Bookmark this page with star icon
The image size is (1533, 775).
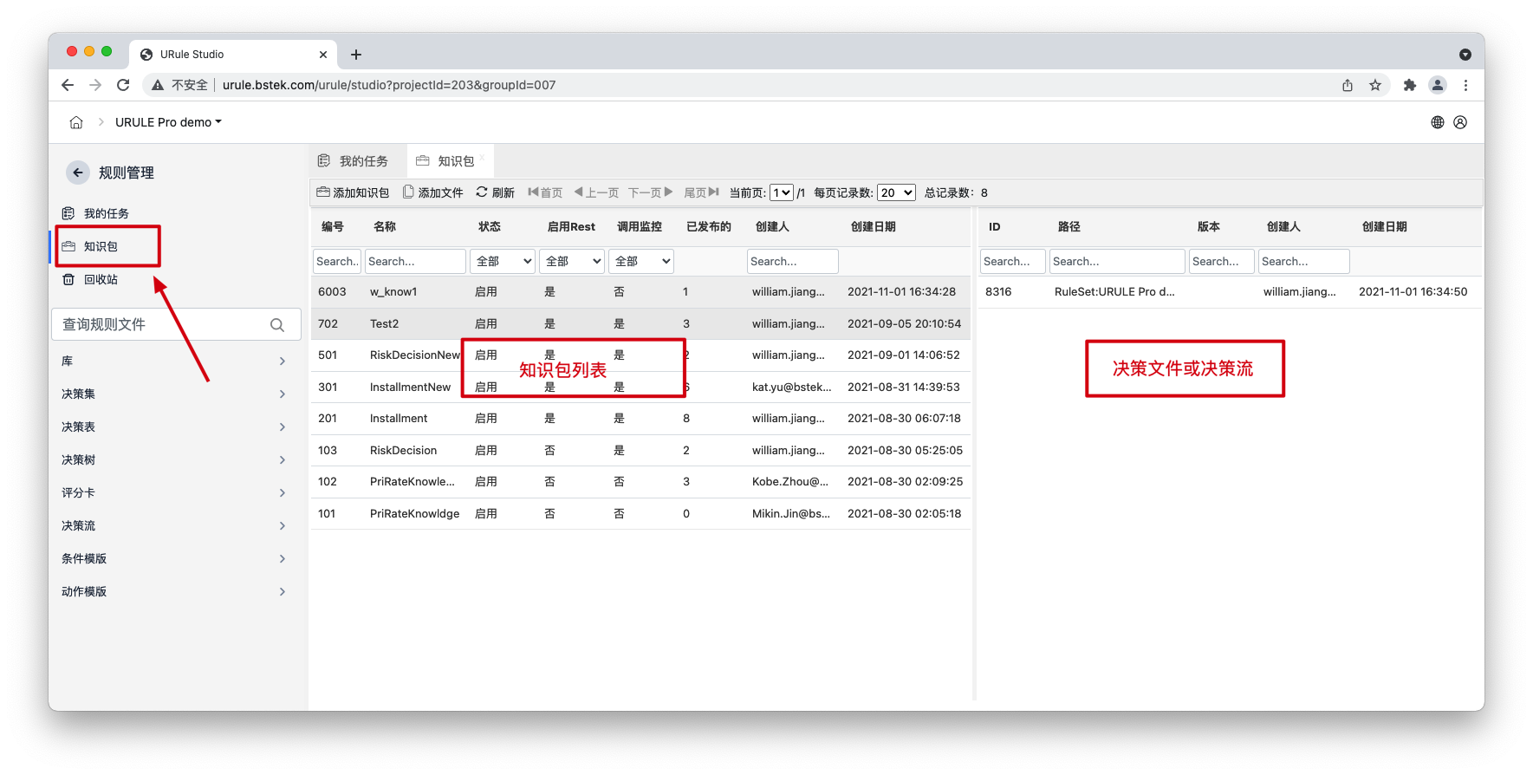(x=1375, y=85)
